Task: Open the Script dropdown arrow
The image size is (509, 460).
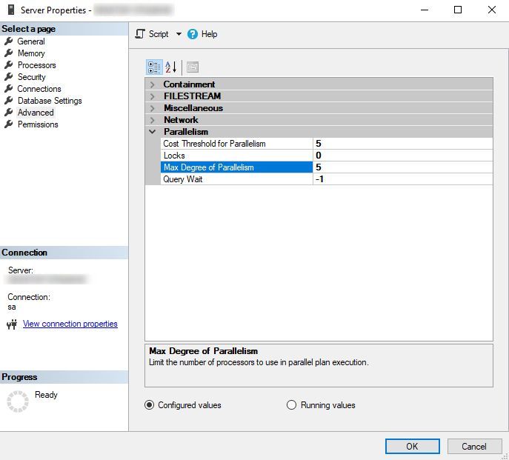Action: (179, 34)
